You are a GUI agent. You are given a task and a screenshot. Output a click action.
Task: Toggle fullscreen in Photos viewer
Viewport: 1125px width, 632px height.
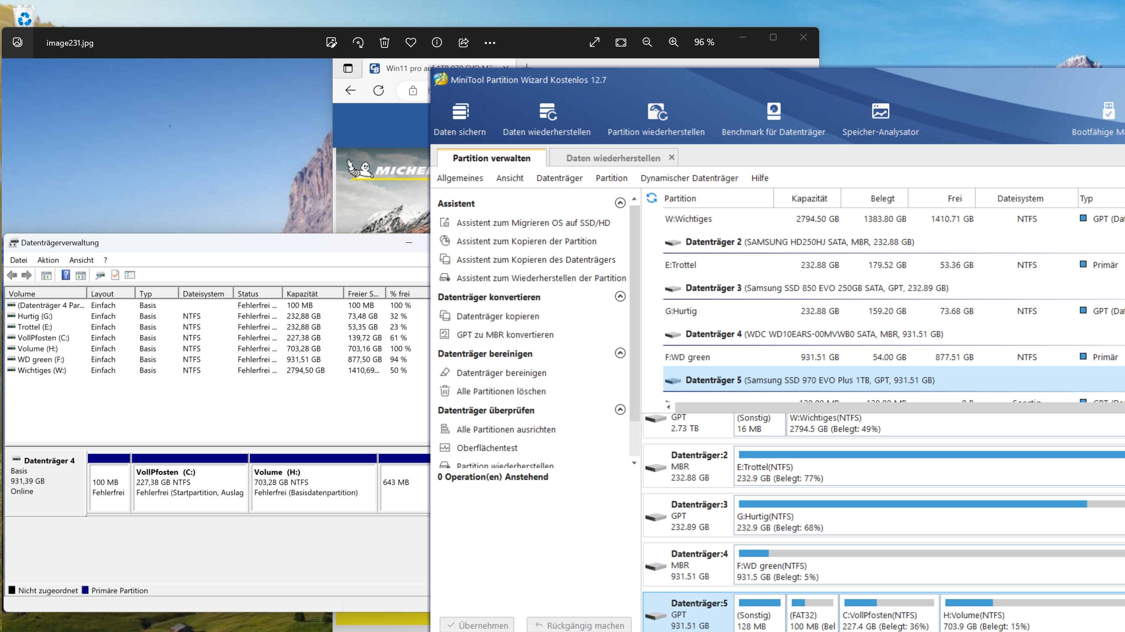(x=594, y=42)
